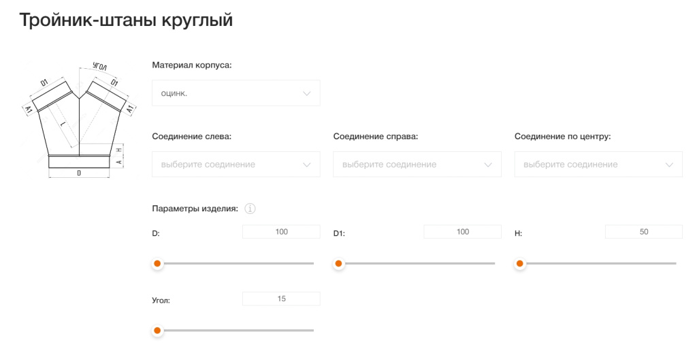The height and width of the screenshot is (351, 697).
Task: Click the chevron in Соединение слева select
Action: click(306, 164)
